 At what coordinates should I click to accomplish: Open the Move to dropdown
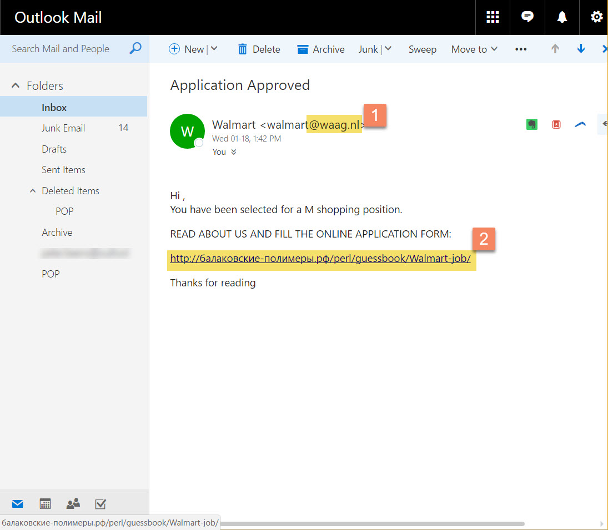pyautogui.click(x=474, y=49)
